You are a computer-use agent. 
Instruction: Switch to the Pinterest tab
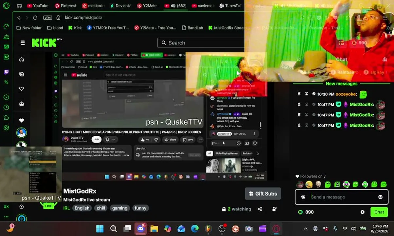(x=65, y=6)
